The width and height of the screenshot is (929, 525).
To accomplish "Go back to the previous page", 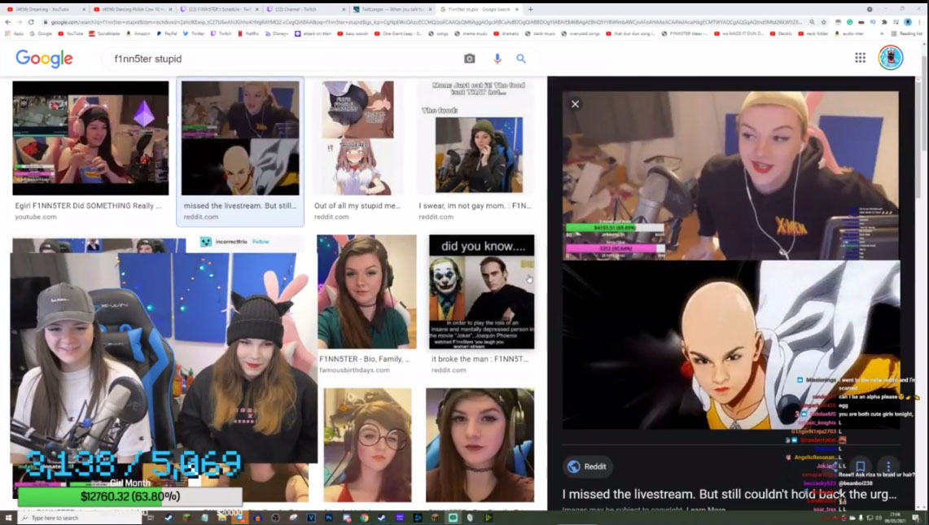I will coord(7,22).
